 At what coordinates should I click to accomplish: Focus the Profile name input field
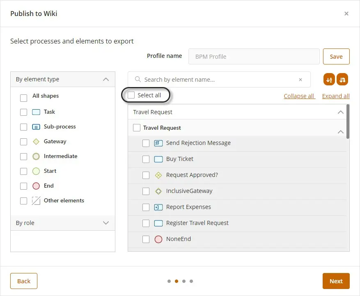coord(254,57)
